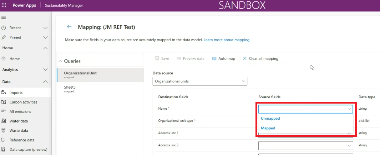Collapse the Data section chevron

point(45,82)
